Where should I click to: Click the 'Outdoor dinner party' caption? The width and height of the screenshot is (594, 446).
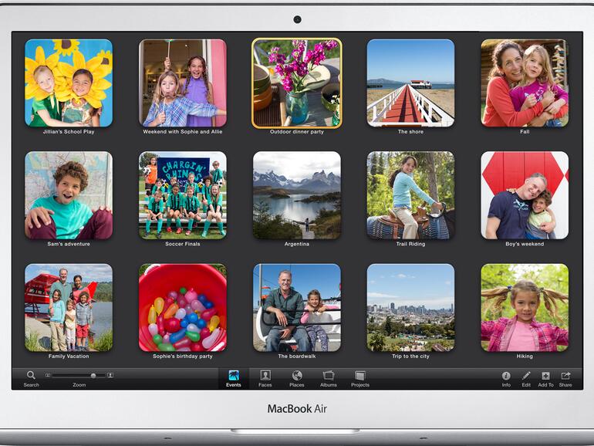point(297,132)
